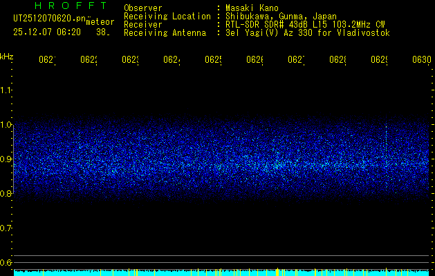Image resolution: width=435 pixels, height=276 pixels.
Task: Select the RTL-SDR SDR# 43dB receiver details
Action: tap(305, 25)
